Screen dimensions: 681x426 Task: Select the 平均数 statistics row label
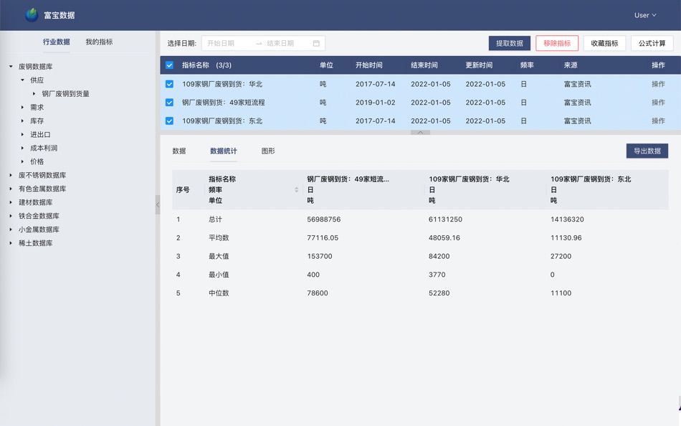(x=219, y=238)
